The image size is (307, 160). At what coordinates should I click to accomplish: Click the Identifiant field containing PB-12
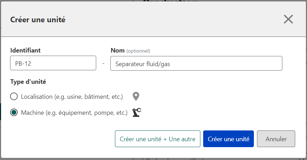(x=53, y=63)
